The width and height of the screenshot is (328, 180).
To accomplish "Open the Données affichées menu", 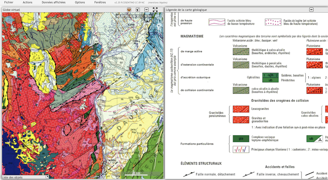I will point(54,2).
